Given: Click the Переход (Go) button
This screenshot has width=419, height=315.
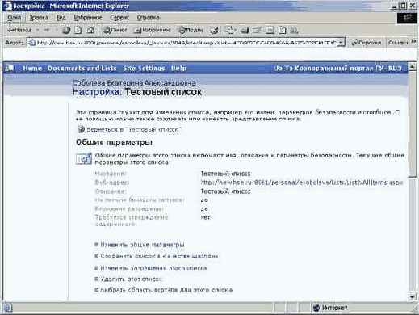Looking at the screenshot, I should click(x=366, y=43).
